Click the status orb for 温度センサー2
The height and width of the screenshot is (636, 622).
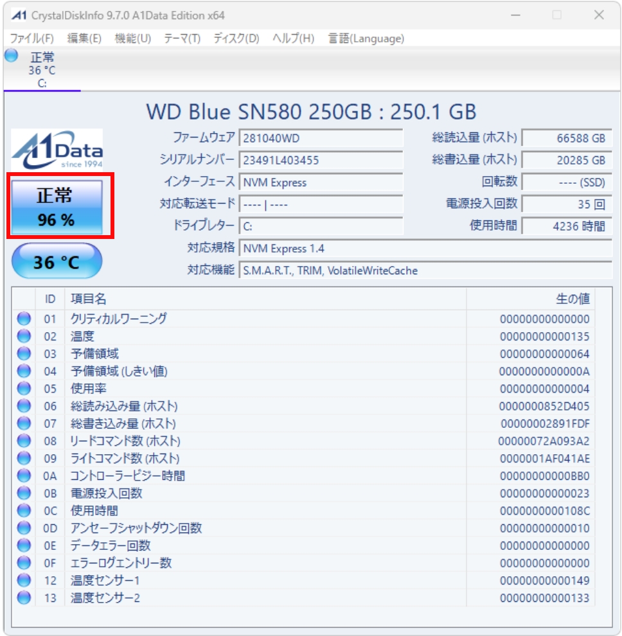tap(24, 597)
